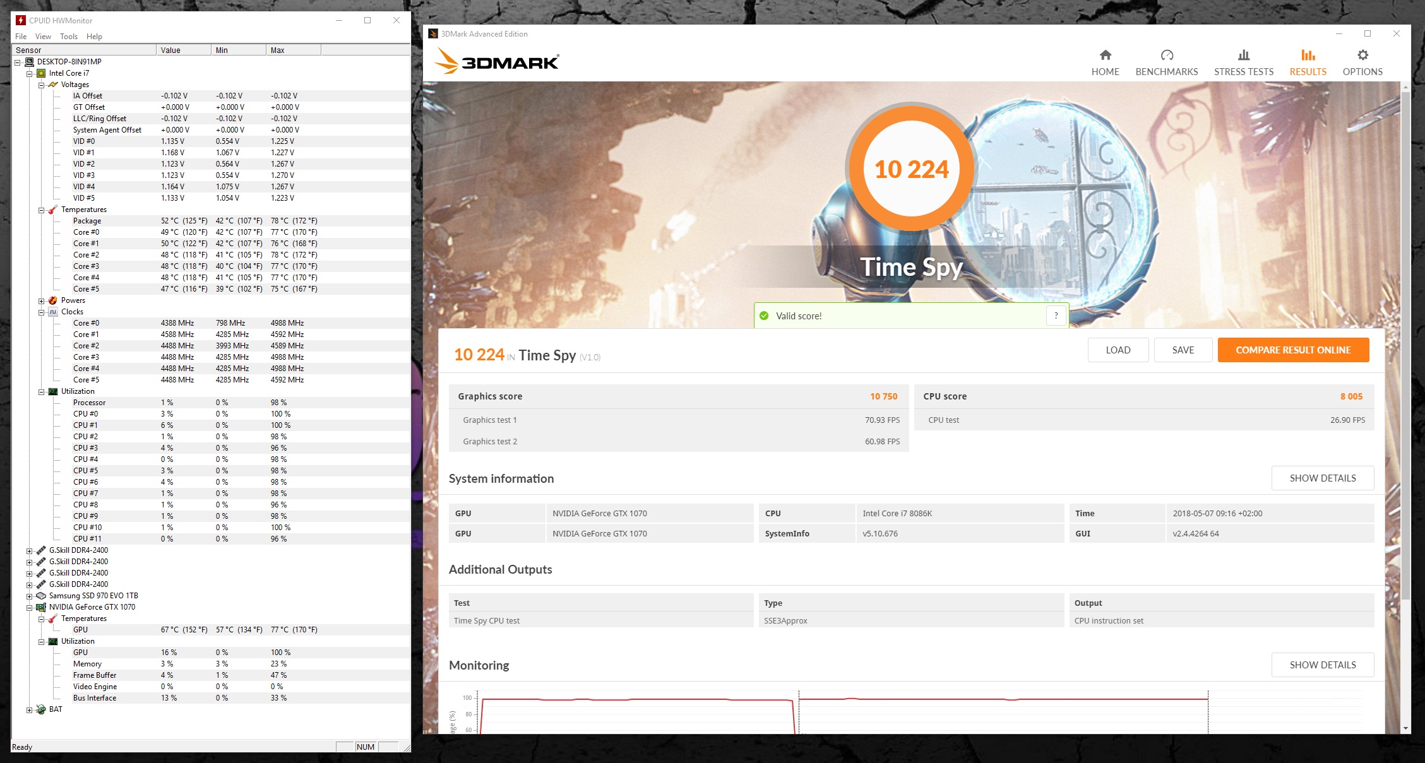Click the green valid score checkmark icon
1425x763 pixels.
(764, 316)
